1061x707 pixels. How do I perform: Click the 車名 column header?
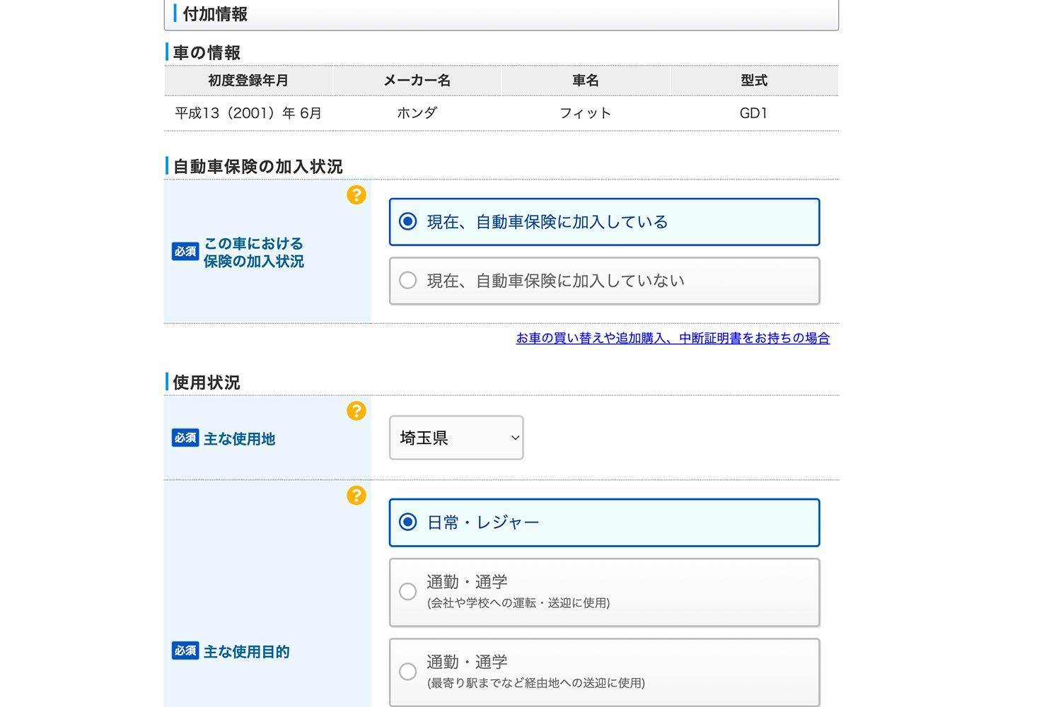(586, 81)
